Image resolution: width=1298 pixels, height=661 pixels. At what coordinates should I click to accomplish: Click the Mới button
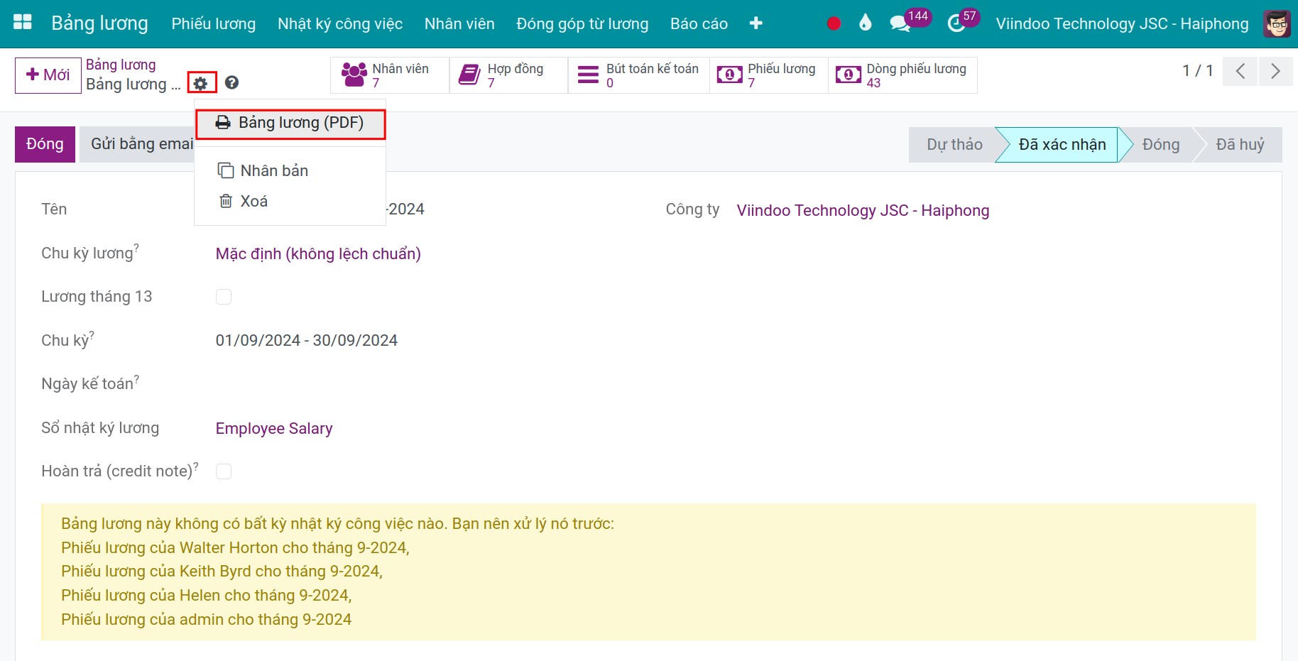coord(48,75)
